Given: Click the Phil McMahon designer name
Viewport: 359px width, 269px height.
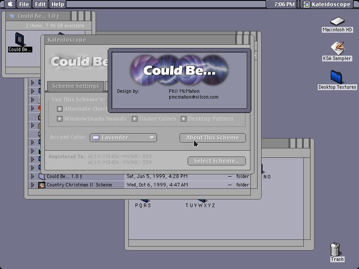Looking at the screenshot, I should coord(184,91).
